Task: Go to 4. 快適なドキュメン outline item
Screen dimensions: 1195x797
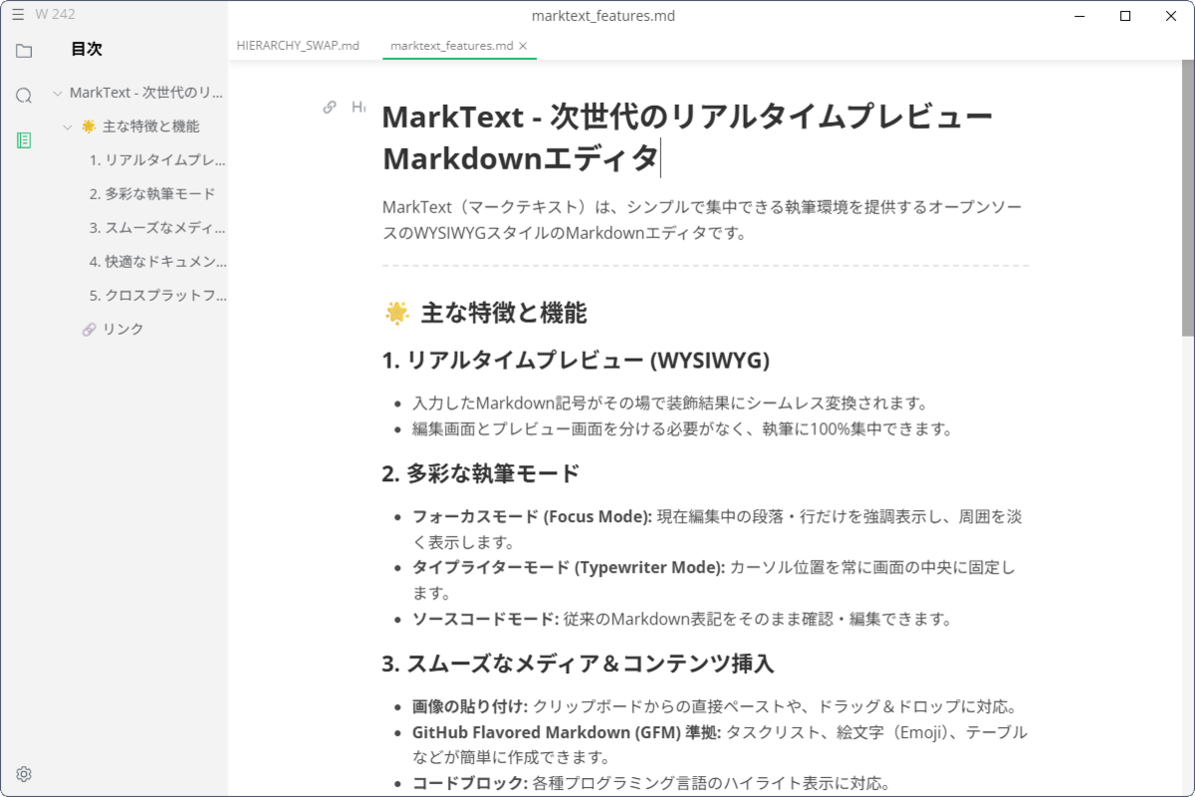Action: (157, 262)
